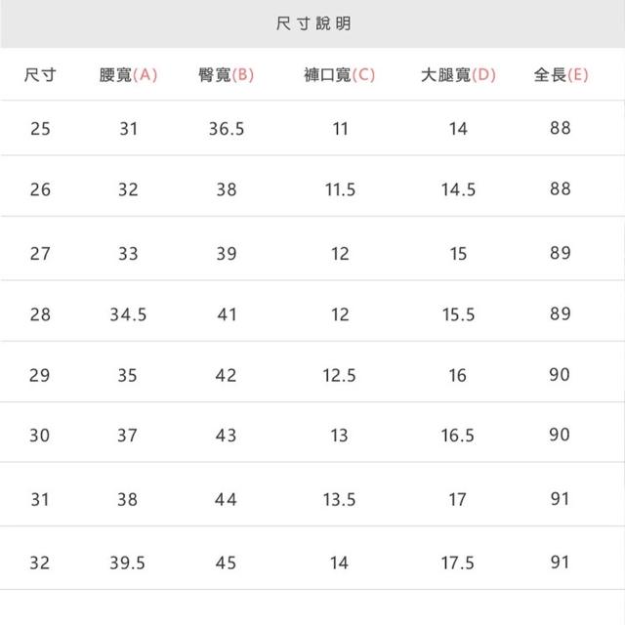Viewport: 625px width, 625px height.
Task: Select the 臀寬(B) column header
Action: click(x=226, y=75)
